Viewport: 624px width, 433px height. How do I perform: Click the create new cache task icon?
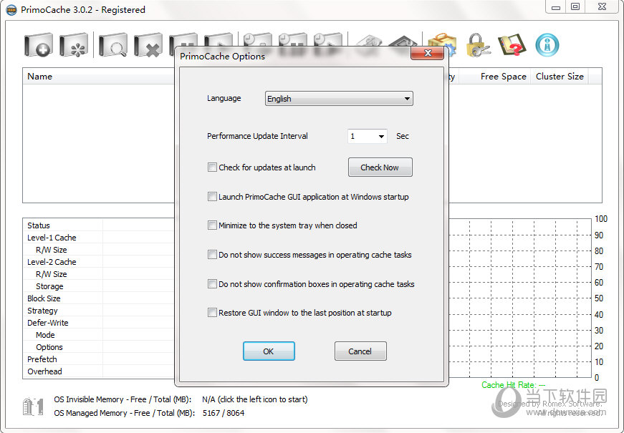(38, 45)
